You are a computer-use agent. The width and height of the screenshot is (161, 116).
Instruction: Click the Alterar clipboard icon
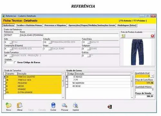(20, 105)
